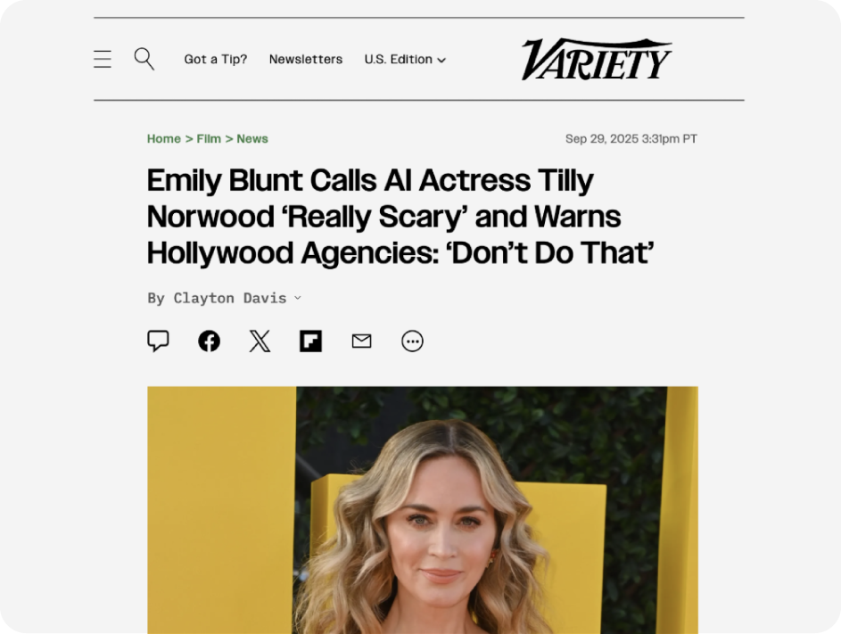The height and width of the screenshot is (634, 841).
Task: Open the comments speech bubble icon
Action: tap(158, 342)
